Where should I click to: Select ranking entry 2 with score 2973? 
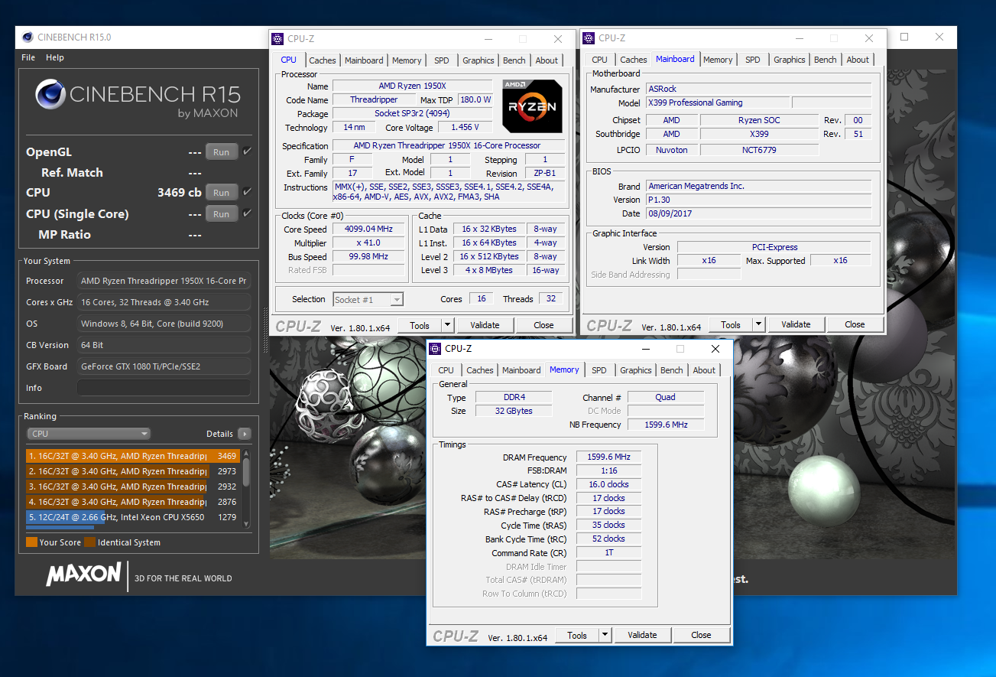point(133,471)
